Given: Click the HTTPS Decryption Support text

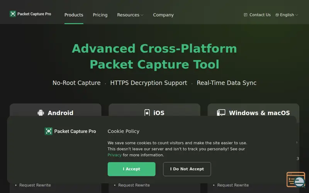Looking at the screenshot, I should click(149, 83).
